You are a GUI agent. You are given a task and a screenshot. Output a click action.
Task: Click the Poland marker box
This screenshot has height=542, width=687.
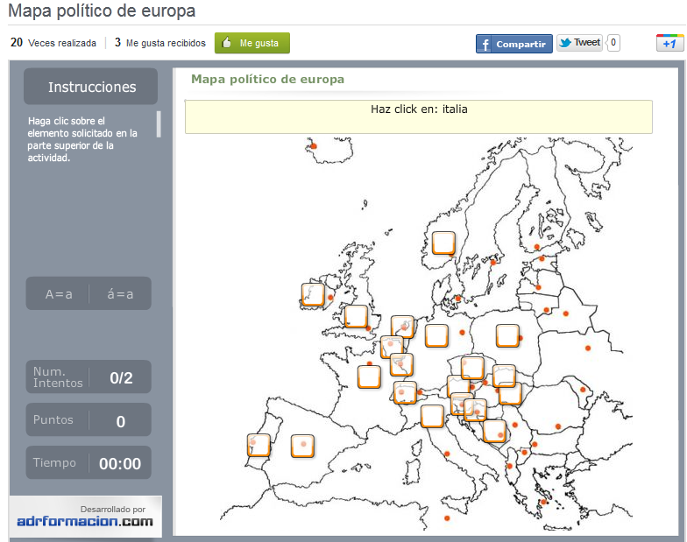507,335
